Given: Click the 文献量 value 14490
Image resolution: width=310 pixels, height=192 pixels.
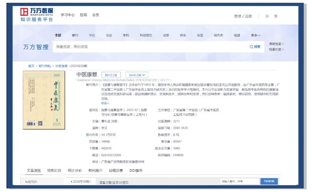Looking at the screenshot, I should click(106, 142).
